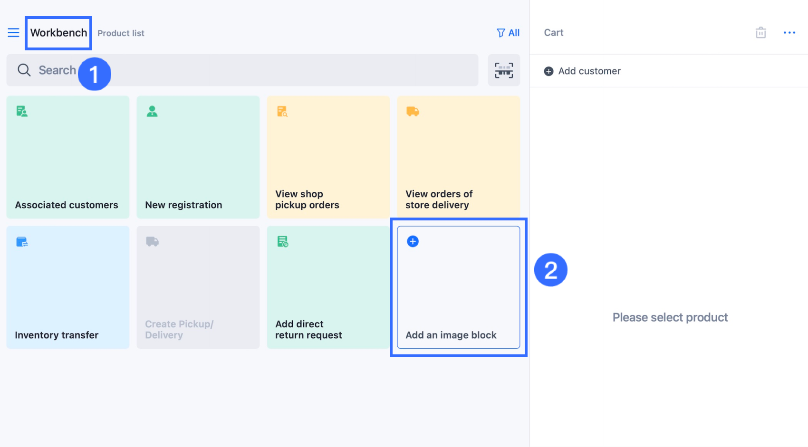Image resolution: width=808 pixels, height=447 pixels.
Task: Select the Add direct return request tile
Action: coord(328,287)
